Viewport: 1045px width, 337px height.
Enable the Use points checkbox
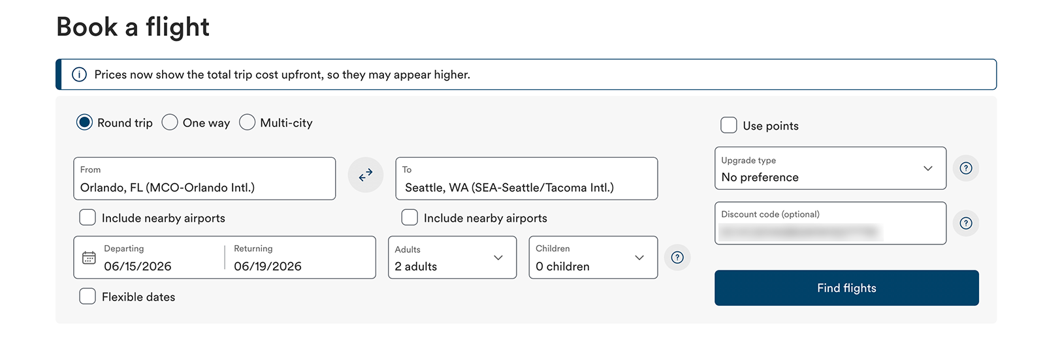729,125
